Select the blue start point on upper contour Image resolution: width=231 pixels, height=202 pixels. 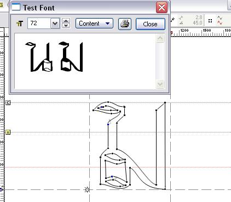[x=108, y=124]
